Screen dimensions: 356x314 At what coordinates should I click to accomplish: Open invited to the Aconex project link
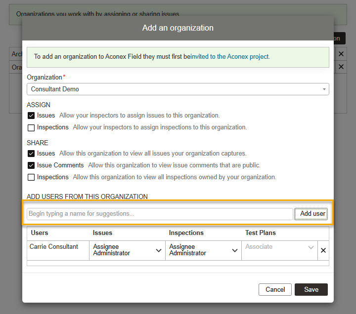tap(230, 57)
